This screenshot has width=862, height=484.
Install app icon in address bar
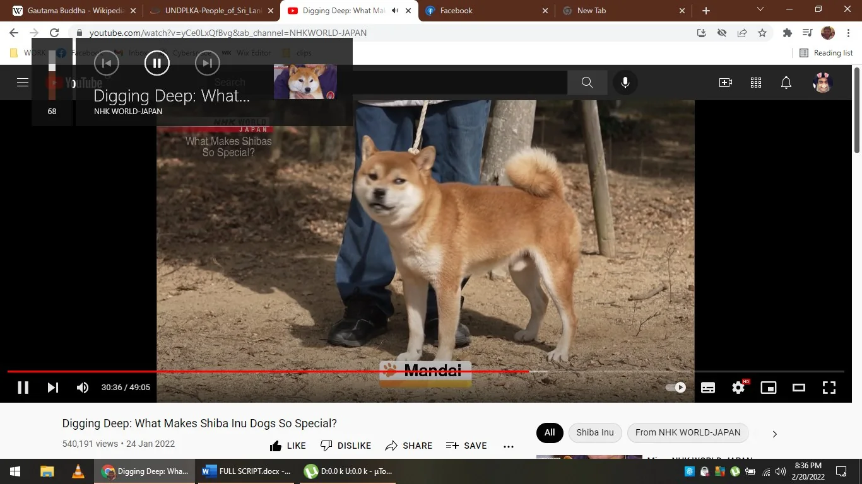tap(701, 33)
